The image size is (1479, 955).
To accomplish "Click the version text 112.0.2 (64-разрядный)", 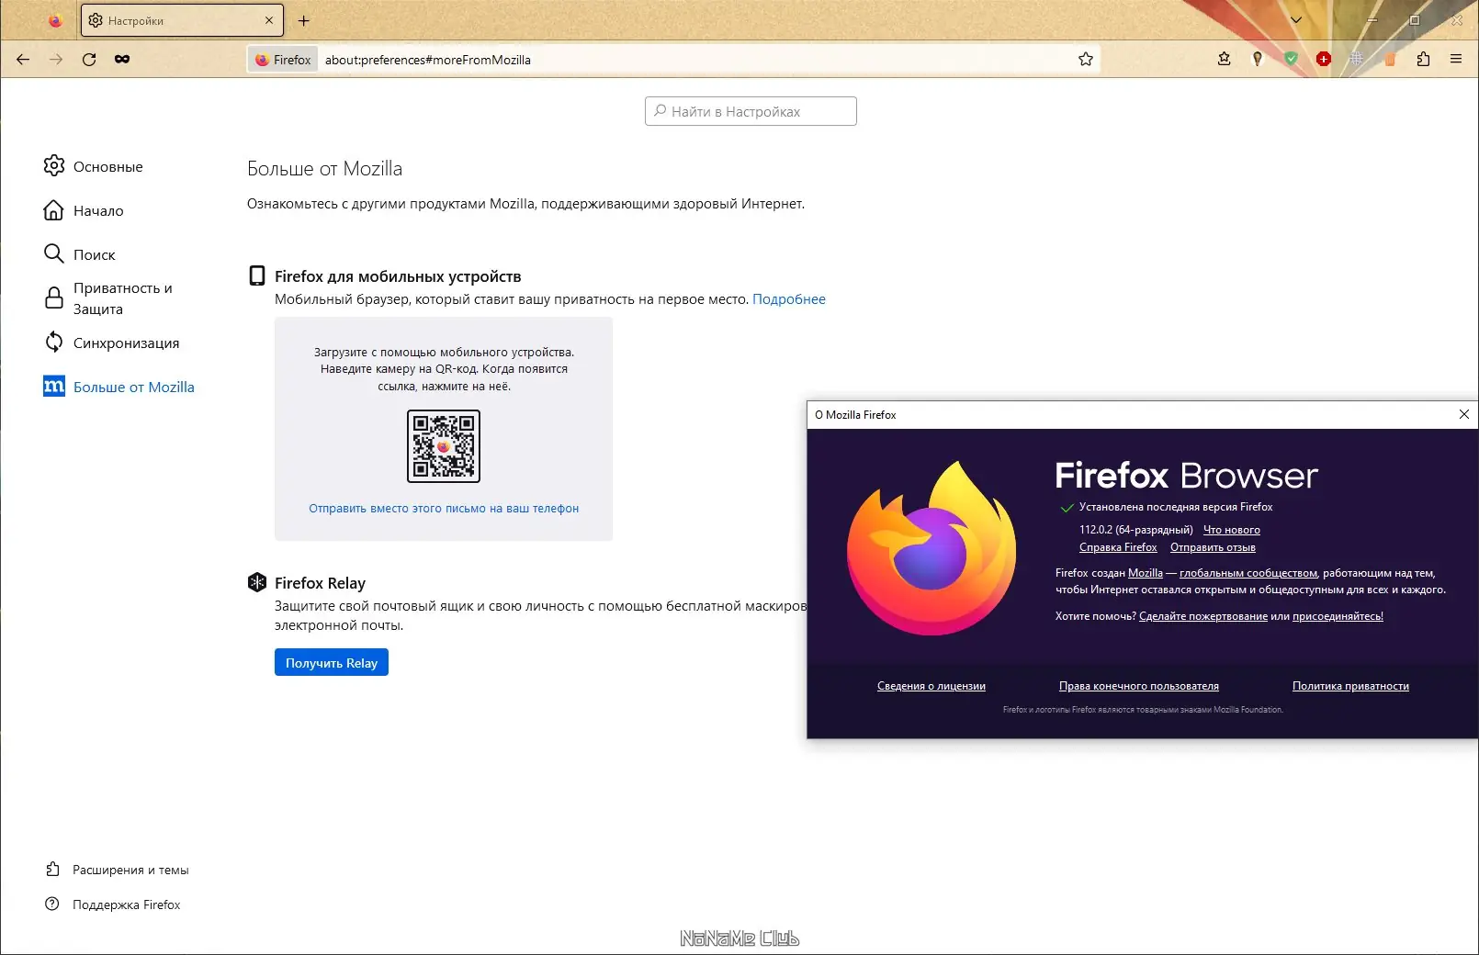I will tap(1136, 530).
